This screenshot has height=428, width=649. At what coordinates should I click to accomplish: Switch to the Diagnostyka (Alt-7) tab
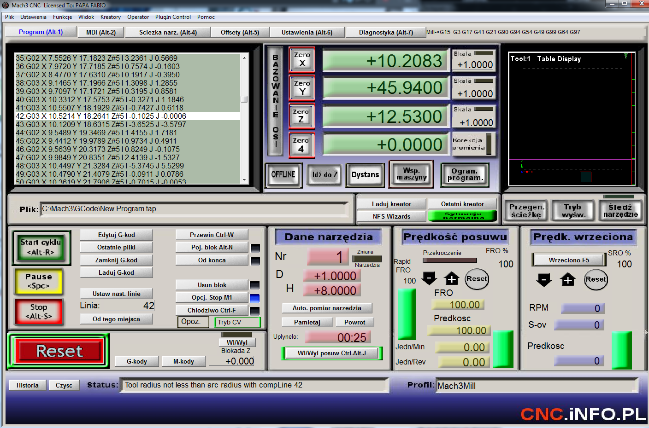coord(386,32)
